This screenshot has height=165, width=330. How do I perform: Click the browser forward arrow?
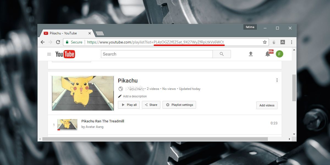point(50,42)
